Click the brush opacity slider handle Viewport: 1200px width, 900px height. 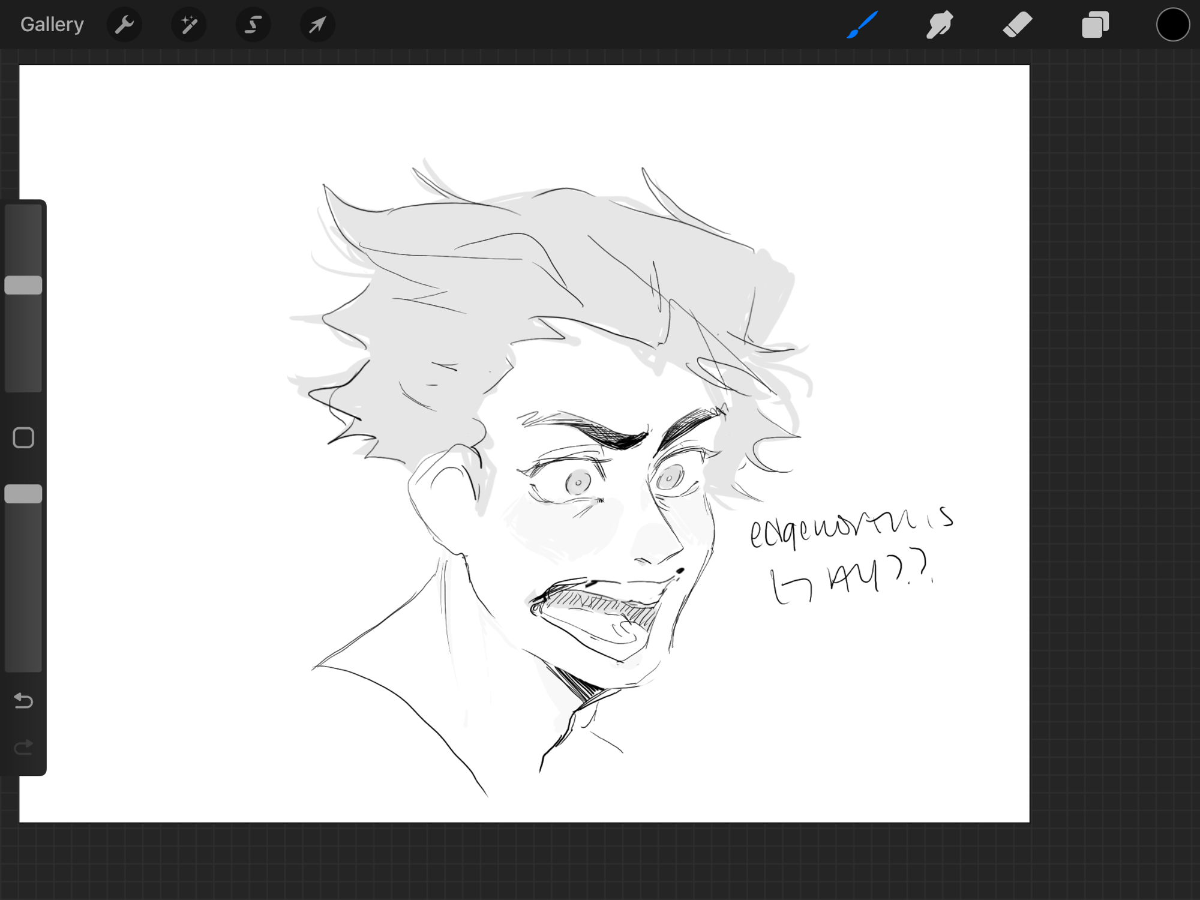click(23, 494)
